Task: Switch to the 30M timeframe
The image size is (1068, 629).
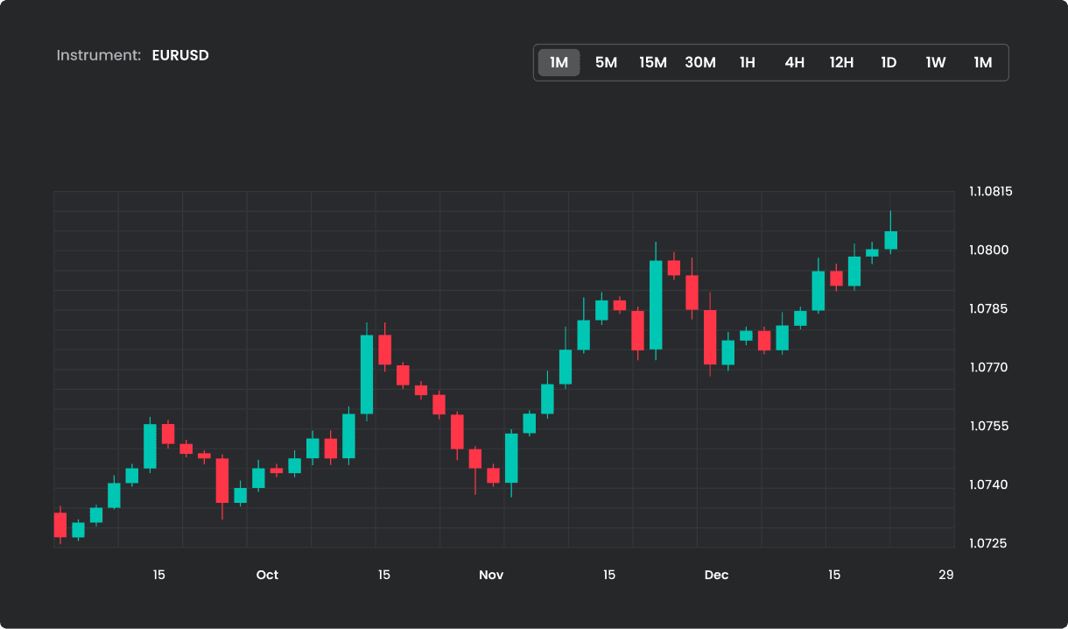Action: coord(700,62)
